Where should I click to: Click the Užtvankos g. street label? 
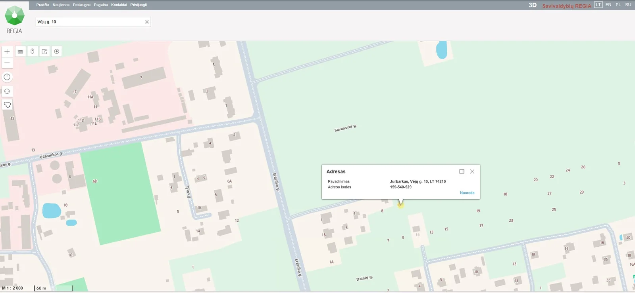click(51, 155)
